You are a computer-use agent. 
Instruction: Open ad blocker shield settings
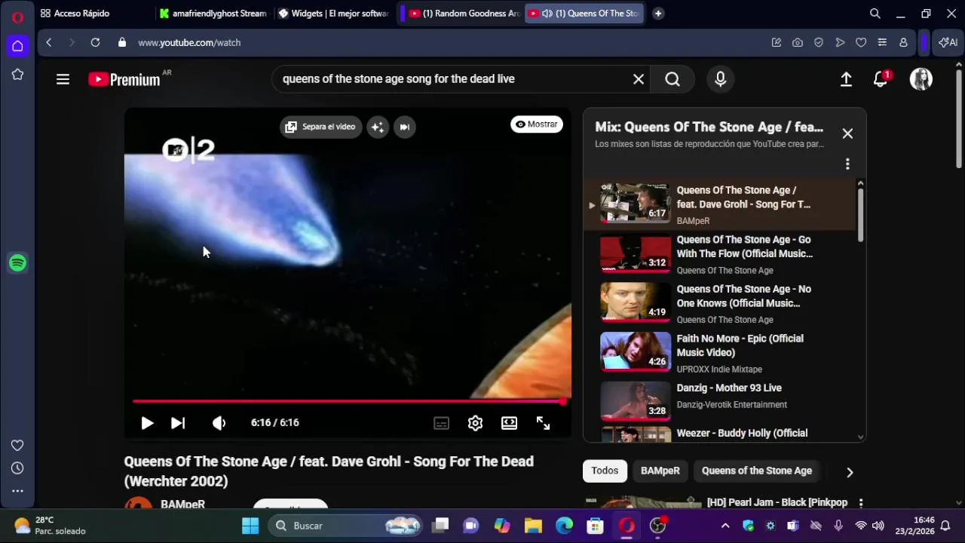click(819, 43)
